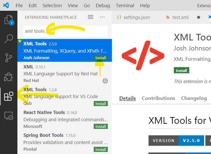
Task: Open the View menu
Action: pos(73,6)
